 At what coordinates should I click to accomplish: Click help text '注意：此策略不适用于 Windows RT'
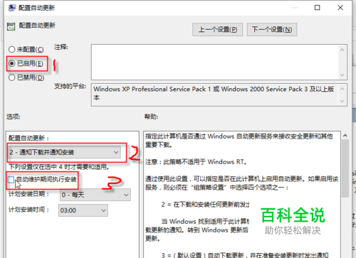pos(196,162)
